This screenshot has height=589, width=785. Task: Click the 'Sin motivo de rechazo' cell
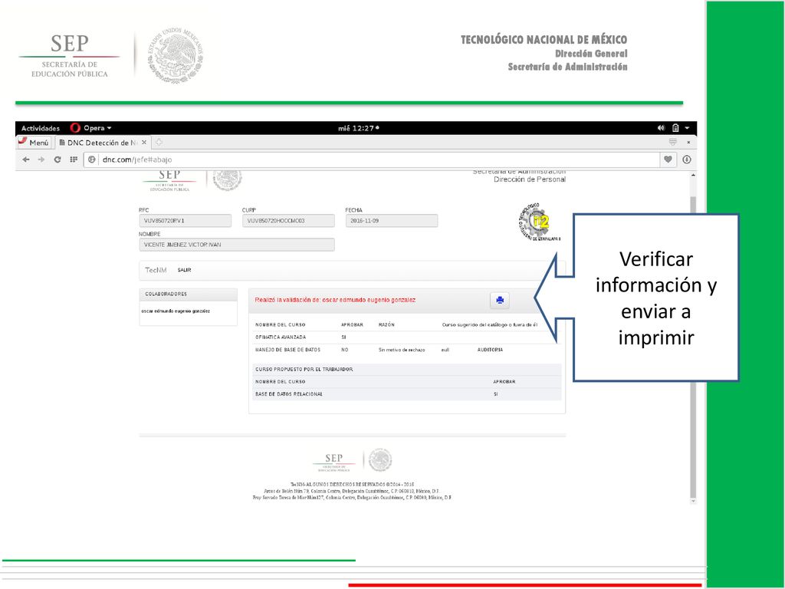[x=402, y=350]
